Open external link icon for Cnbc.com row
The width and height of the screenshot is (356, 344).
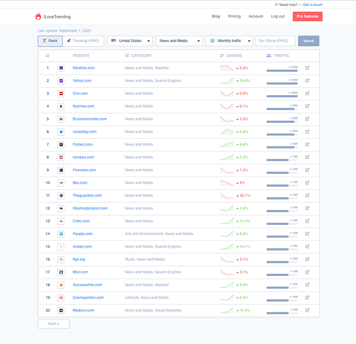pyautogui.click(x=307, y=221)
